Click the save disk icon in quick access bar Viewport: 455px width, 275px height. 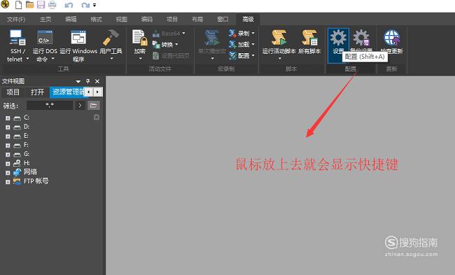pos(41,5)
